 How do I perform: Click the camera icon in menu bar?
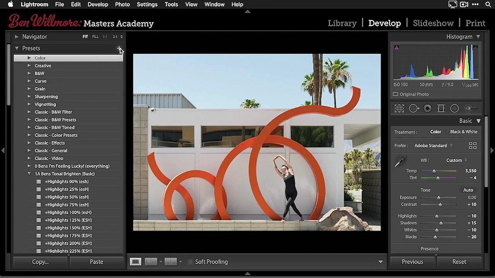pyautogui.click(x=464, y=4)
